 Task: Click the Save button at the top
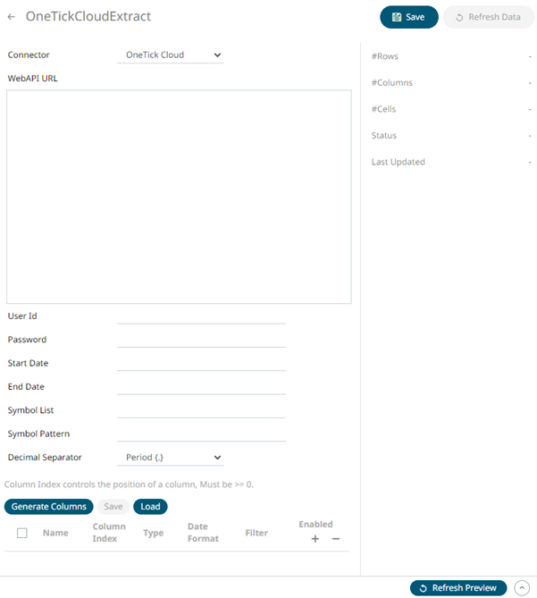pyautogui.click(x=409, y=17)
